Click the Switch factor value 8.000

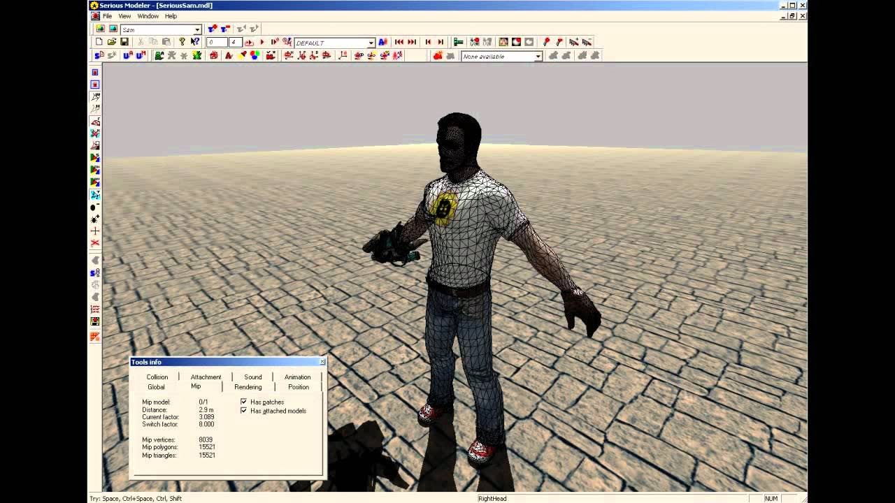(206, 424)
